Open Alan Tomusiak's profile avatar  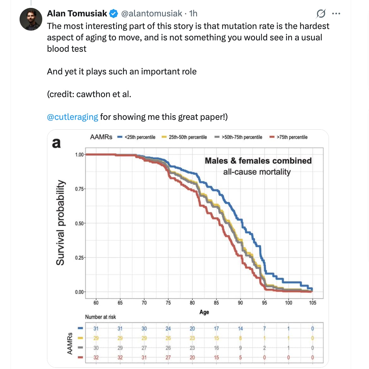[x=31, y=20]
